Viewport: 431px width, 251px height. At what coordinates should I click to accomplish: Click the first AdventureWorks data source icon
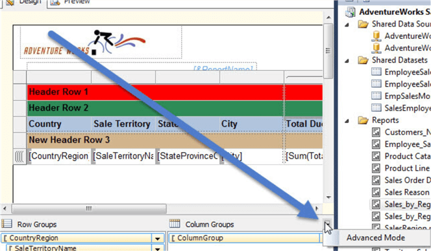tap(376, 36)
